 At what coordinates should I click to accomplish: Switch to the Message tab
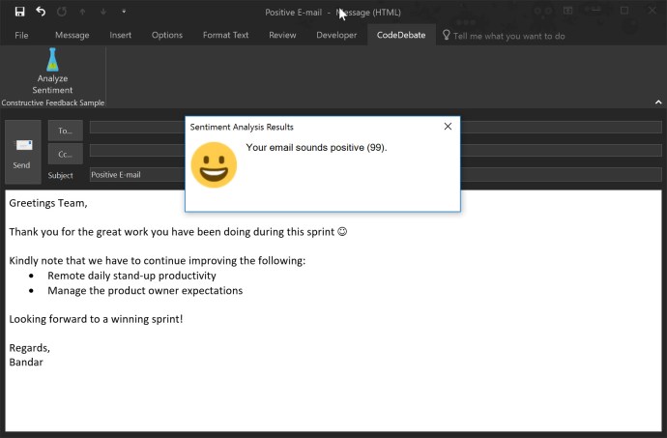coord(72,35)
